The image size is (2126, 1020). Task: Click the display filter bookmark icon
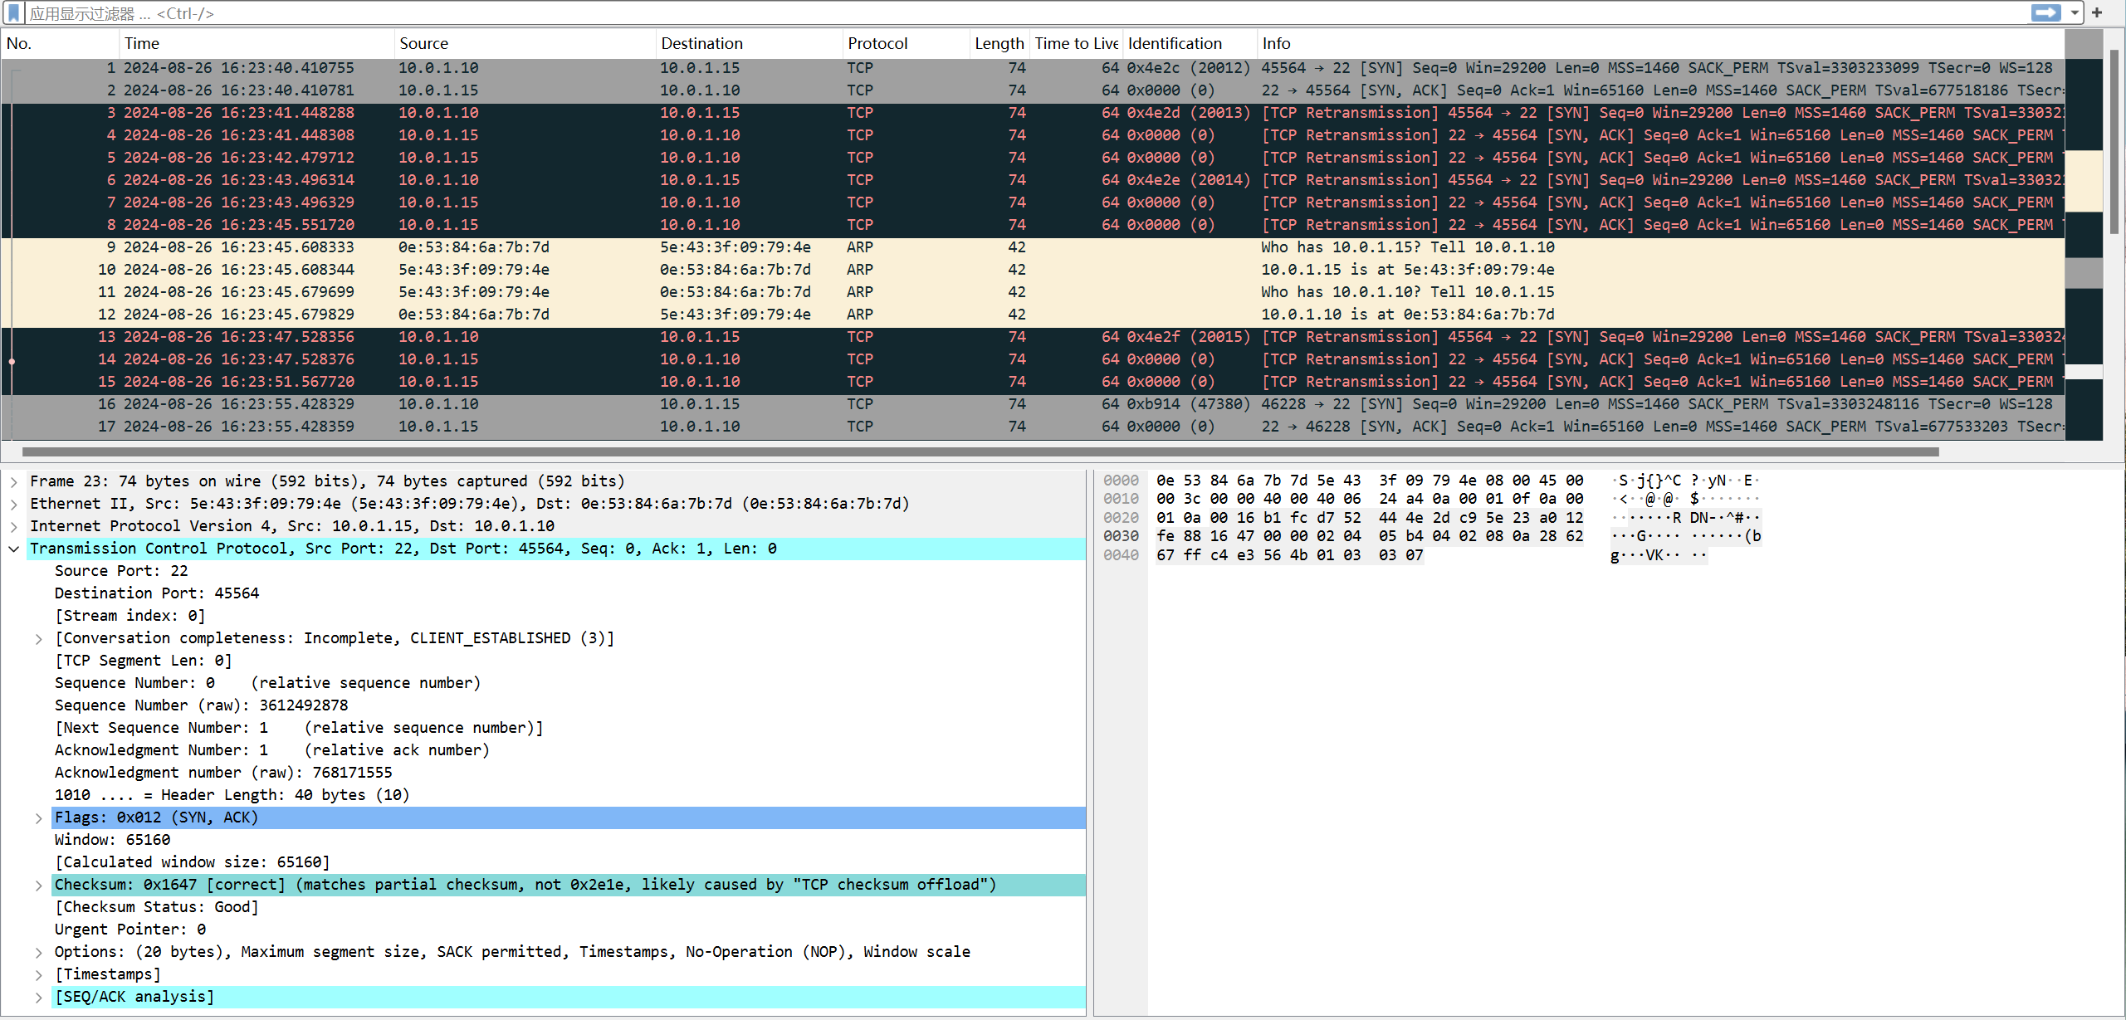click(13, 13)
